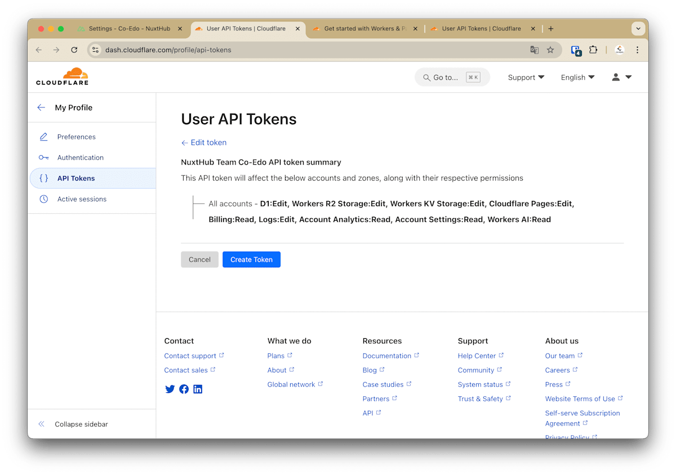
Task: Open Cloudflare's LinkedIn page
Action: coord(198,389)
